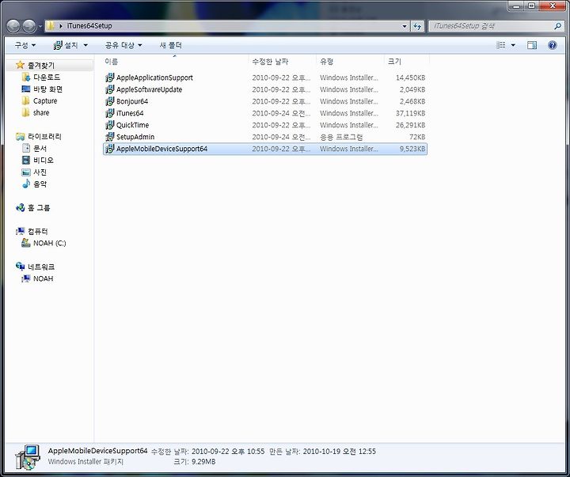
Task: Click the AppleApplicationSupport file name
Action: 154,78
